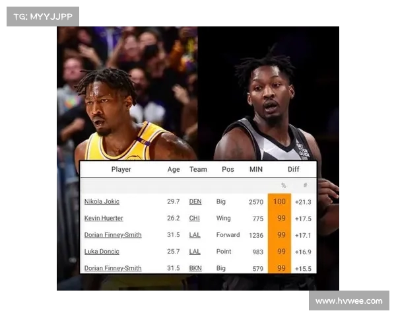
Task: Click the 579 minutes value
Action: (x=258, y=269)
